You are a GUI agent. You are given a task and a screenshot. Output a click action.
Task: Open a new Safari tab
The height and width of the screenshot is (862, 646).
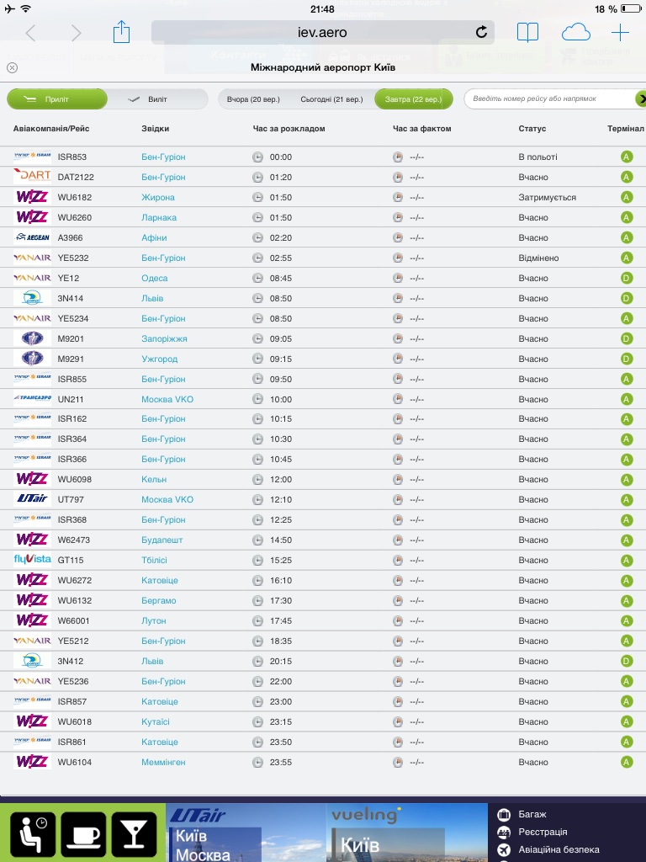tap(621, 33)
